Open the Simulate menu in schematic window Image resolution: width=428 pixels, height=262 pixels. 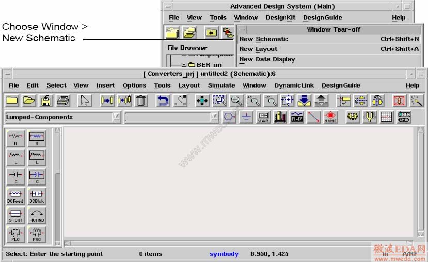pyautogui.click(x=221, y=85)
